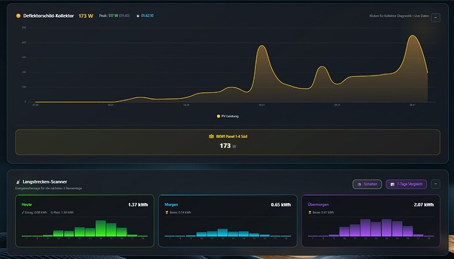This screenshot has width=454, height=259.
Task: Click the Langstrecken-Scanner heading
Action: click(x=45, y=181)
